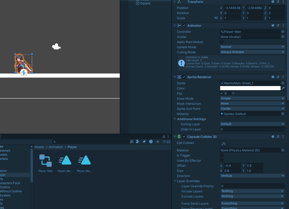The height and width of the screenshot is (209, 289).
Task: Go to Assets in the breadcrumb
Action: tap(39, 147)
